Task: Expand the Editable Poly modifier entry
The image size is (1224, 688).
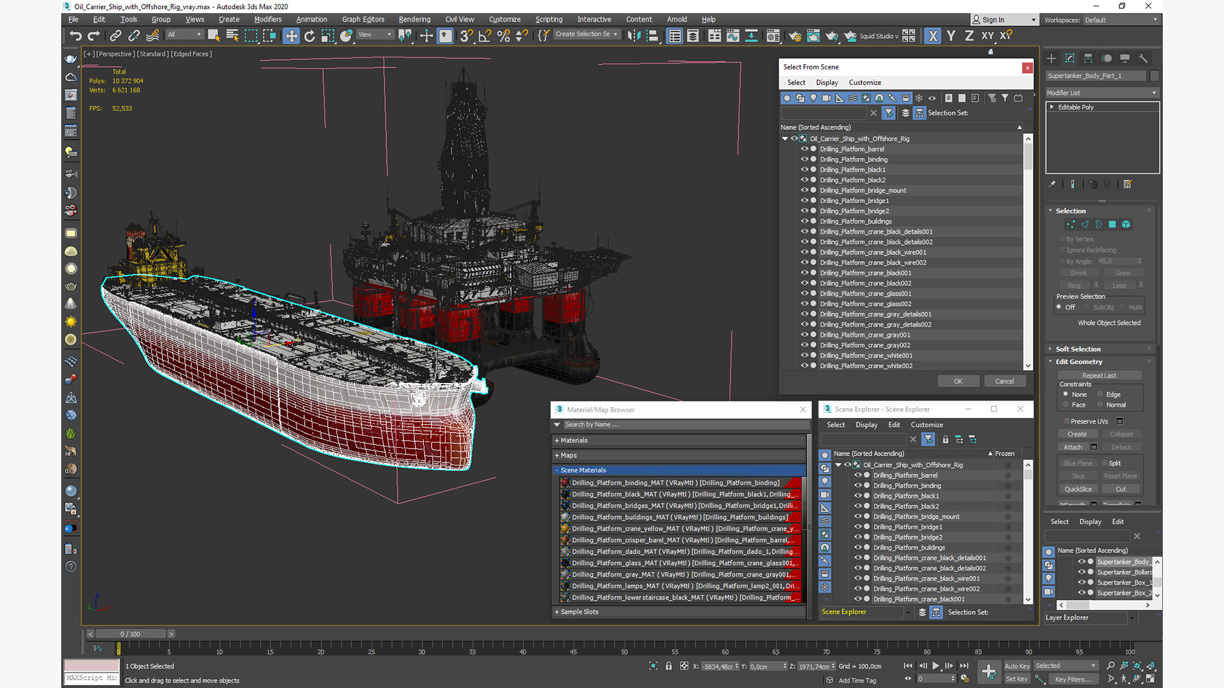Action: click(x=1052, y=107)
